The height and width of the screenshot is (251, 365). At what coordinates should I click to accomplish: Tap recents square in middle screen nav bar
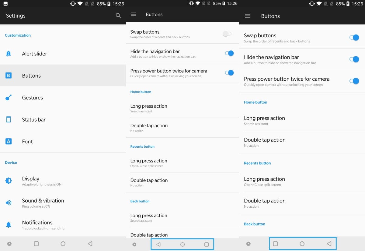(207, 244)
